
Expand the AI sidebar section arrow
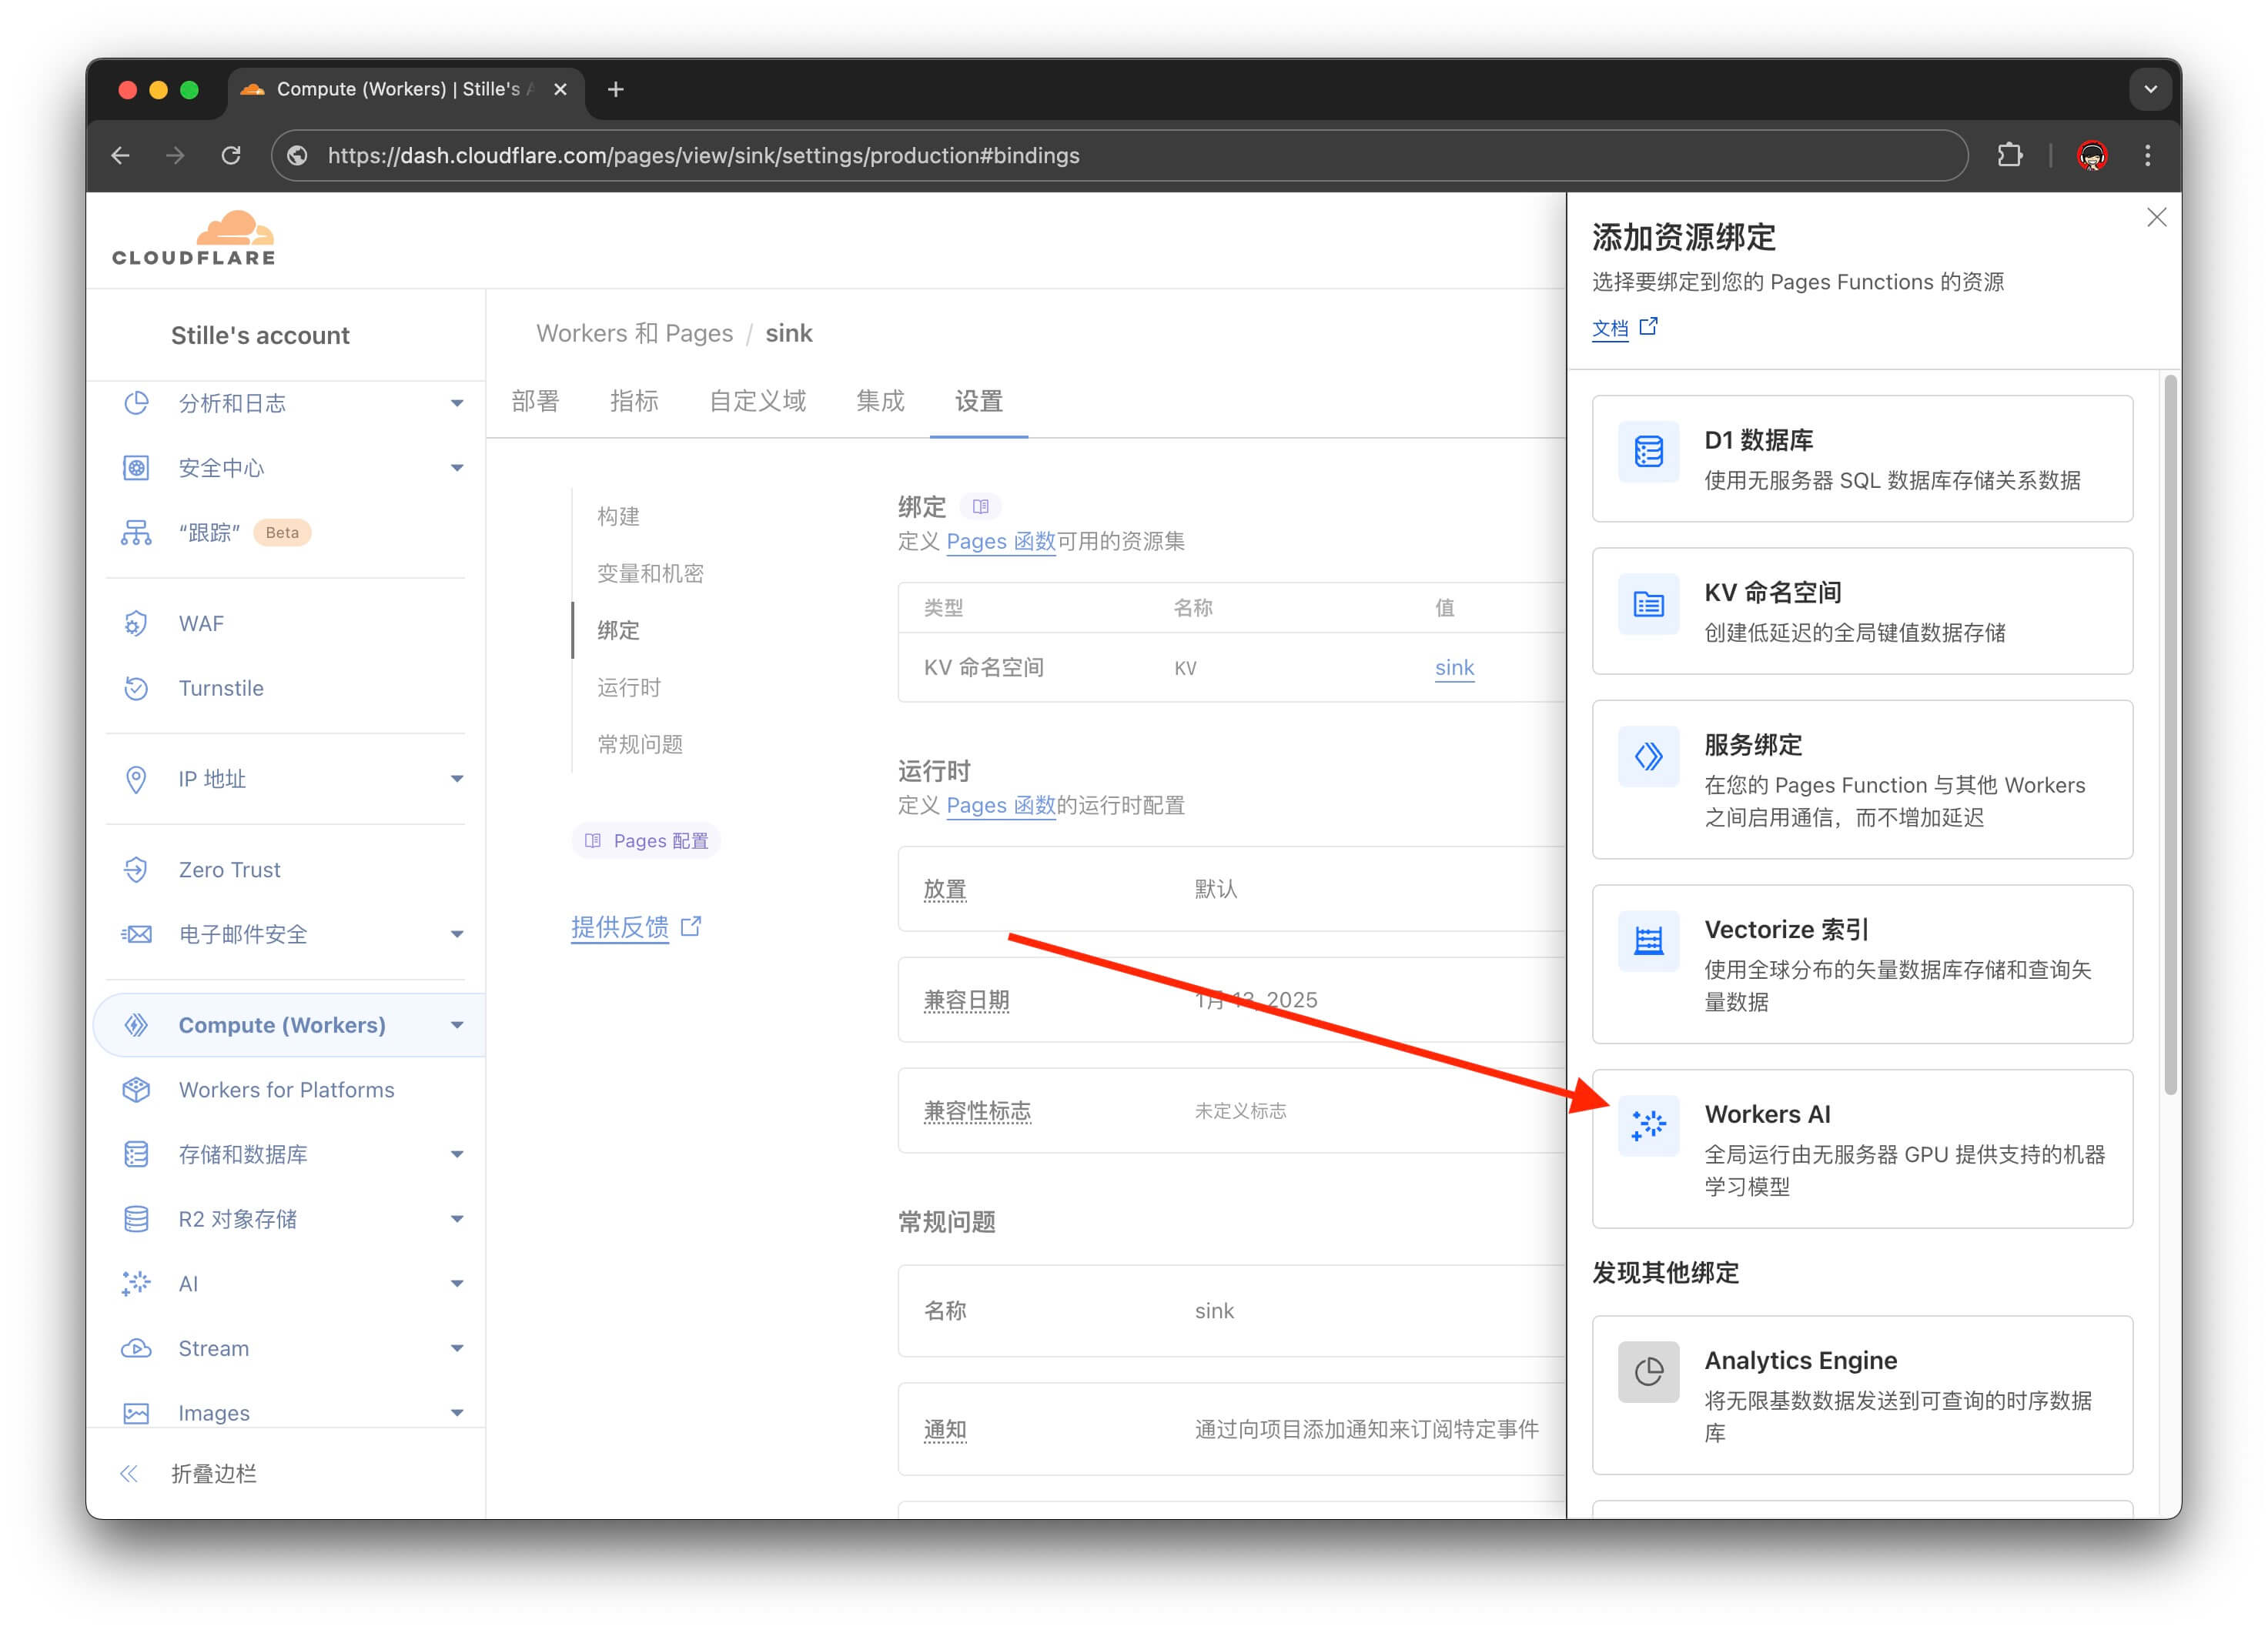[457, 1284]
